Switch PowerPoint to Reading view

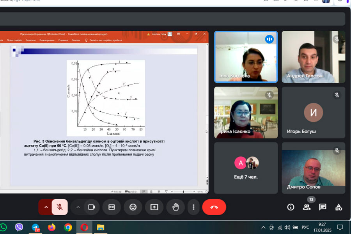pos(159,191)
